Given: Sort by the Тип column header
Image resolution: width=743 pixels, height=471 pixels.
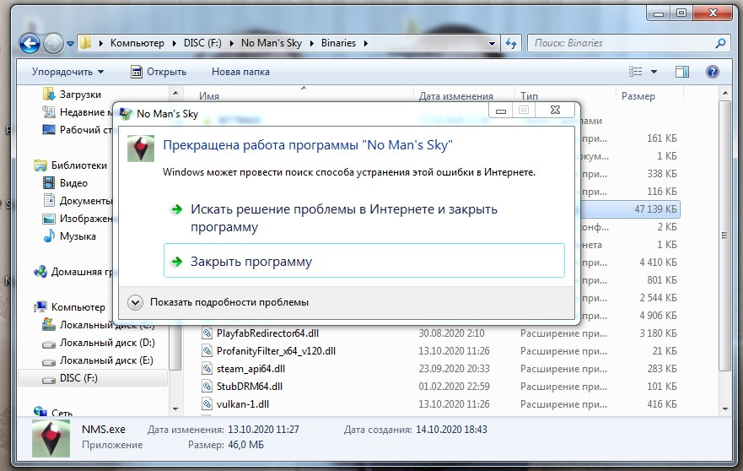Looking at the screenshot, I should coord(529,96).
